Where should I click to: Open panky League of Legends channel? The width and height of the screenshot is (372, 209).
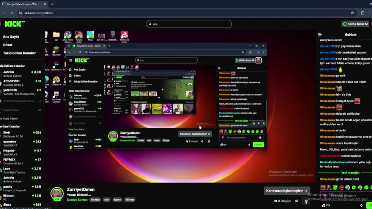[21, 188]
